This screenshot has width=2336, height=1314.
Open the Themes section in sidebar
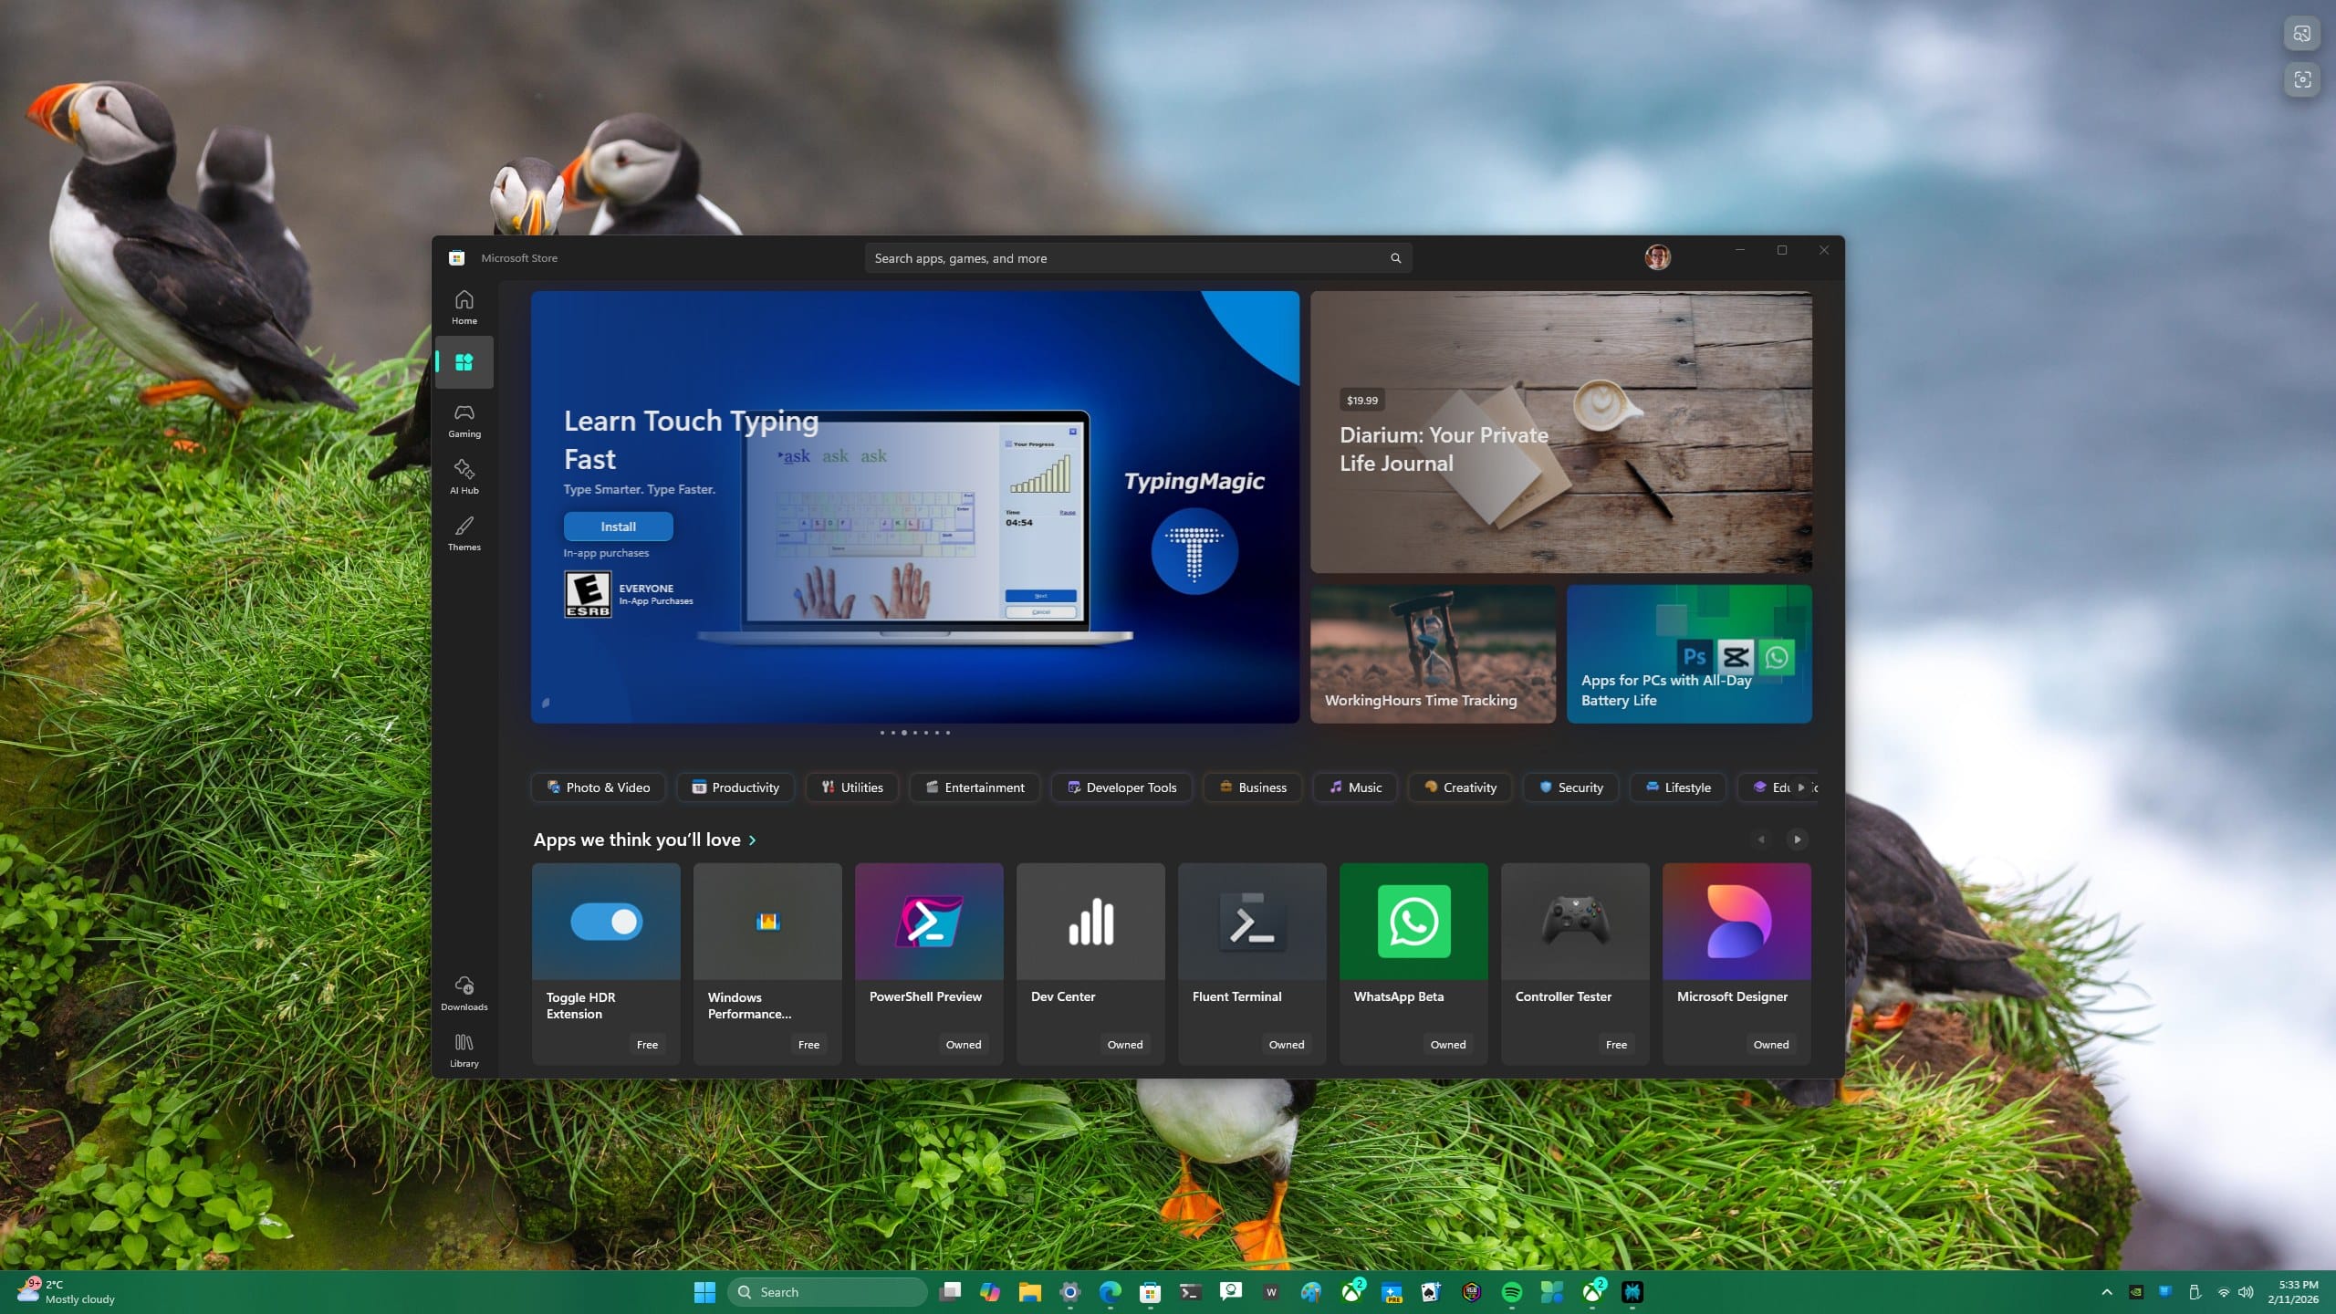(464, 534)
